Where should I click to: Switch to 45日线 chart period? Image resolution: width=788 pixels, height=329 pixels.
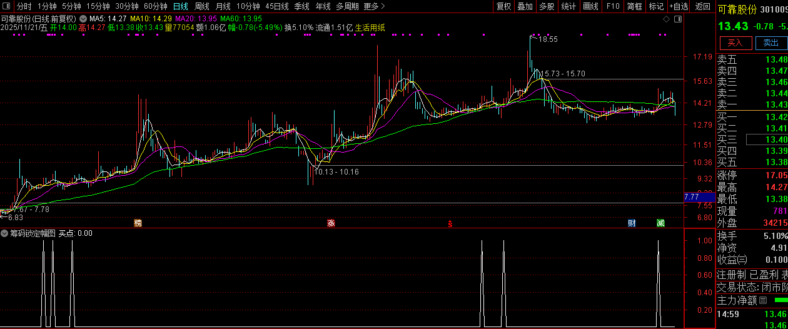[277, 6]
